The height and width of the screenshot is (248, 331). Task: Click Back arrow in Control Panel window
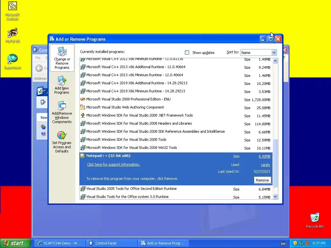click(39, 68)
